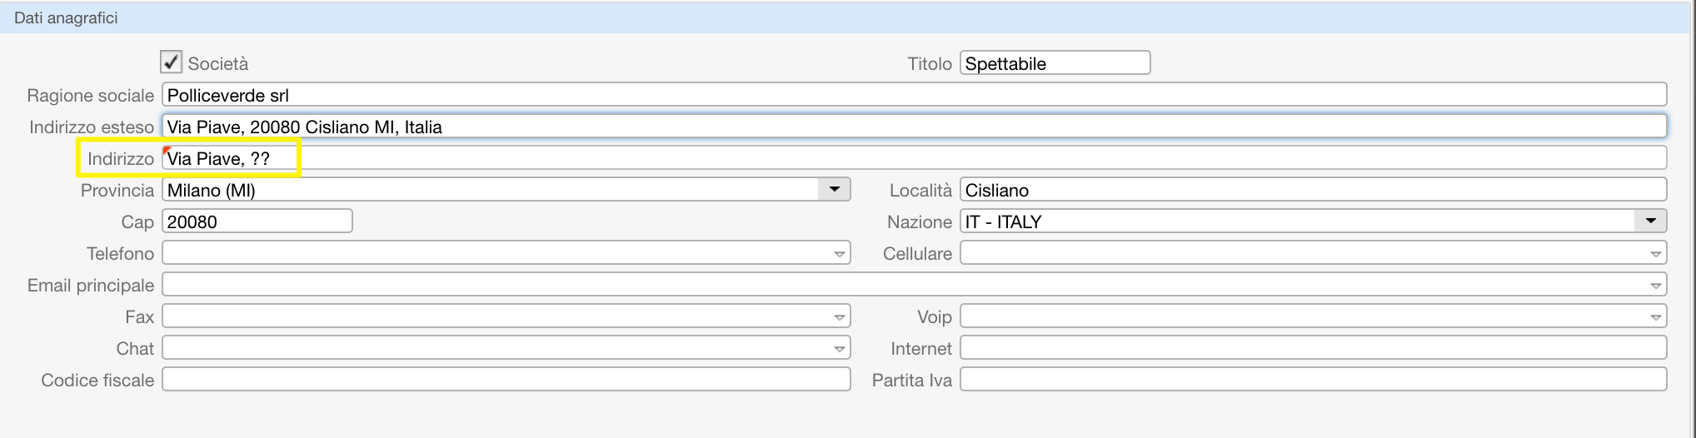The image size is (1696, 438).
Task: Click the Codice fiscale input field
Action: (x=506, y=380)
